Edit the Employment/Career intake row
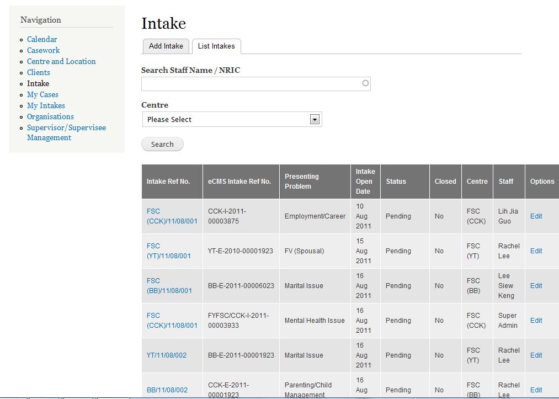Screen dimensions: 559x399 tap(536, 216)
